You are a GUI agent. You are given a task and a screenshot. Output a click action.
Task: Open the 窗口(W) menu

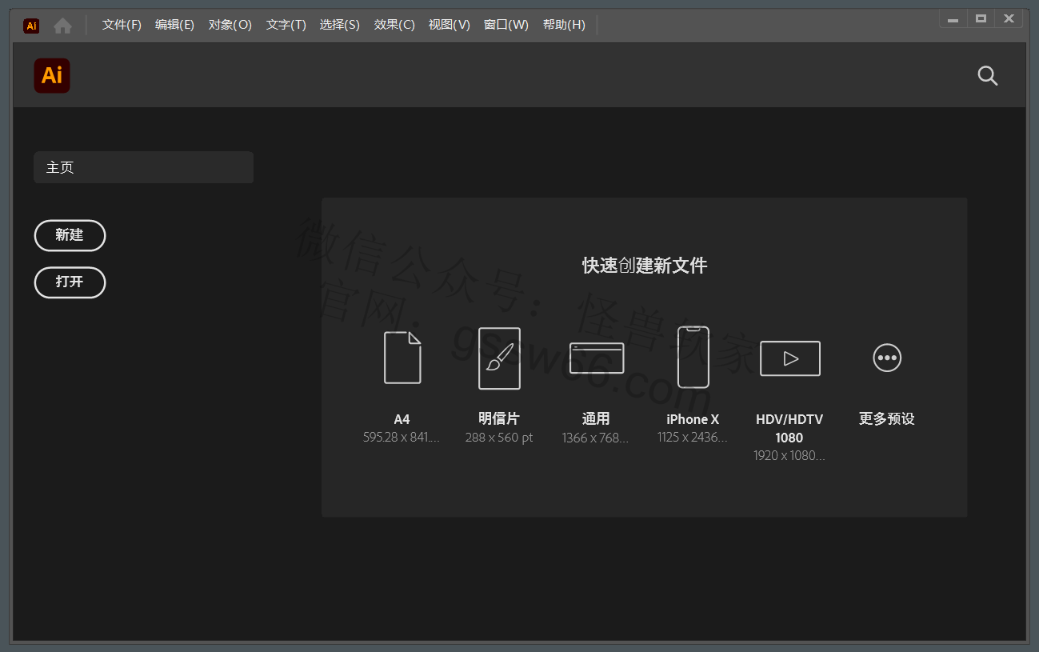coord(506,25)
